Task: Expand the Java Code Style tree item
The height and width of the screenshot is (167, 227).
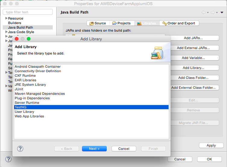Action: (6, 32)
